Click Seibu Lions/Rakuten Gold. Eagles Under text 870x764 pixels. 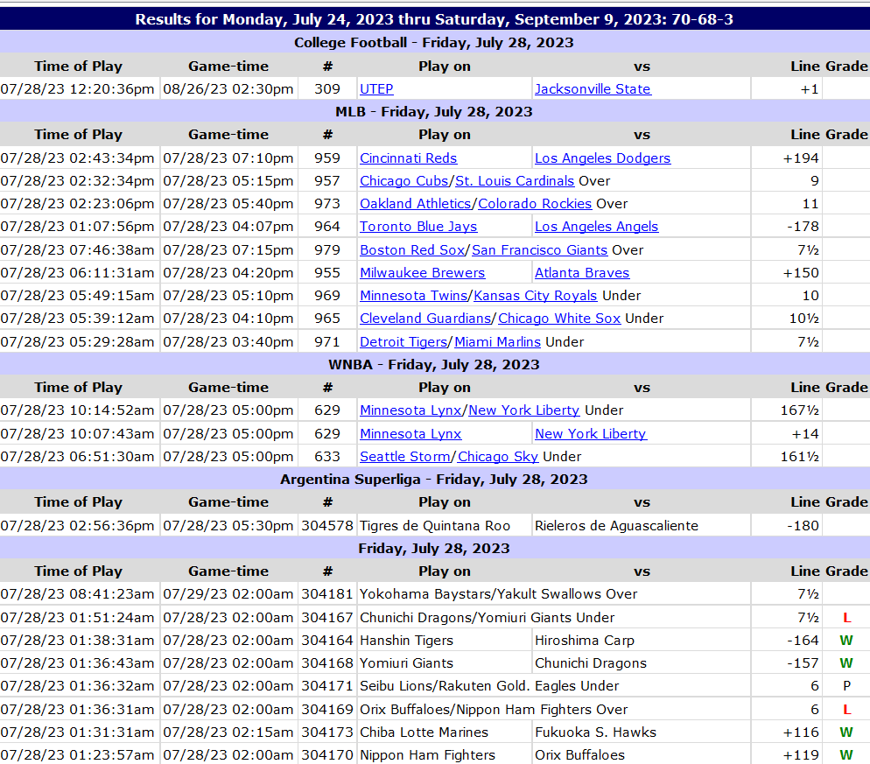[x=489, y=686]
